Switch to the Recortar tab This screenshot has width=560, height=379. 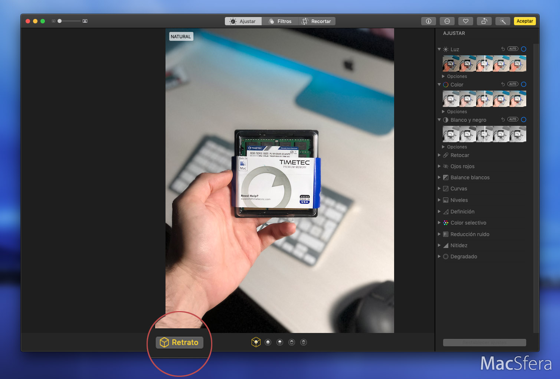[x=317, y=21]
